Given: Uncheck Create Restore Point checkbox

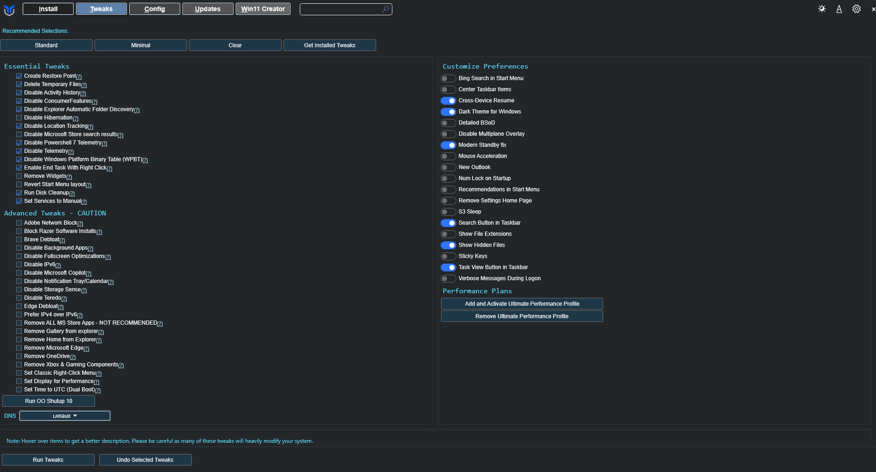Looking at the screenshot, I should point(19,76).
